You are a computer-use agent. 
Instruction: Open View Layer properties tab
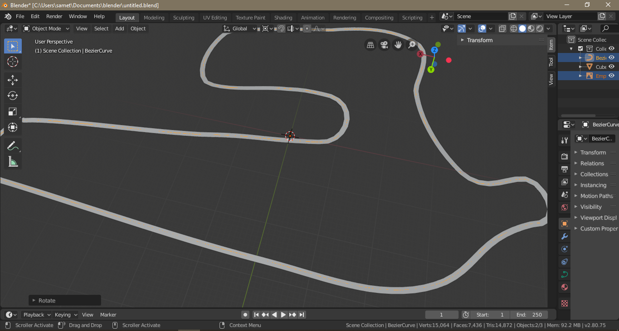pos(565,182)
